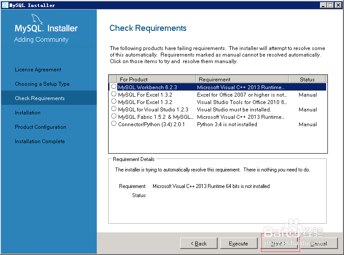This screenshot has height=255, width=344.
Task: Select MySQL Fabric 1.5.2 radio circle
Action: (x=114, y=116)
